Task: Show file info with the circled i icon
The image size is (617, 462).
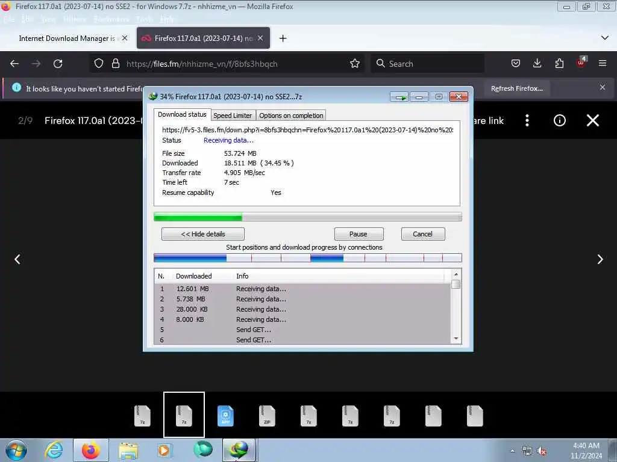Action: pyautogui.click(x=560, y=120)
